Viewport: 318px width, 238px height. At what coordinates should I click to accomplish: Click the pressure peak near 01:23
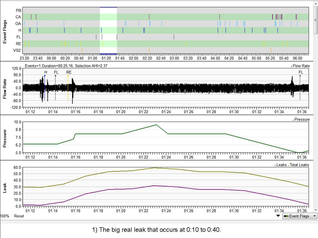point(156,125)
